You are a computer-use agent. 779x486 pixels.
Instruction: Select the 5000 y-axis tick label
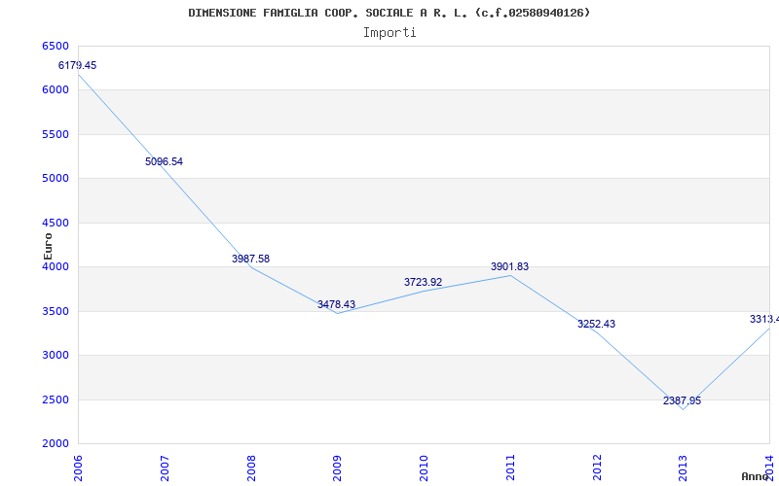pyautogui.click(x=56, y=179)
